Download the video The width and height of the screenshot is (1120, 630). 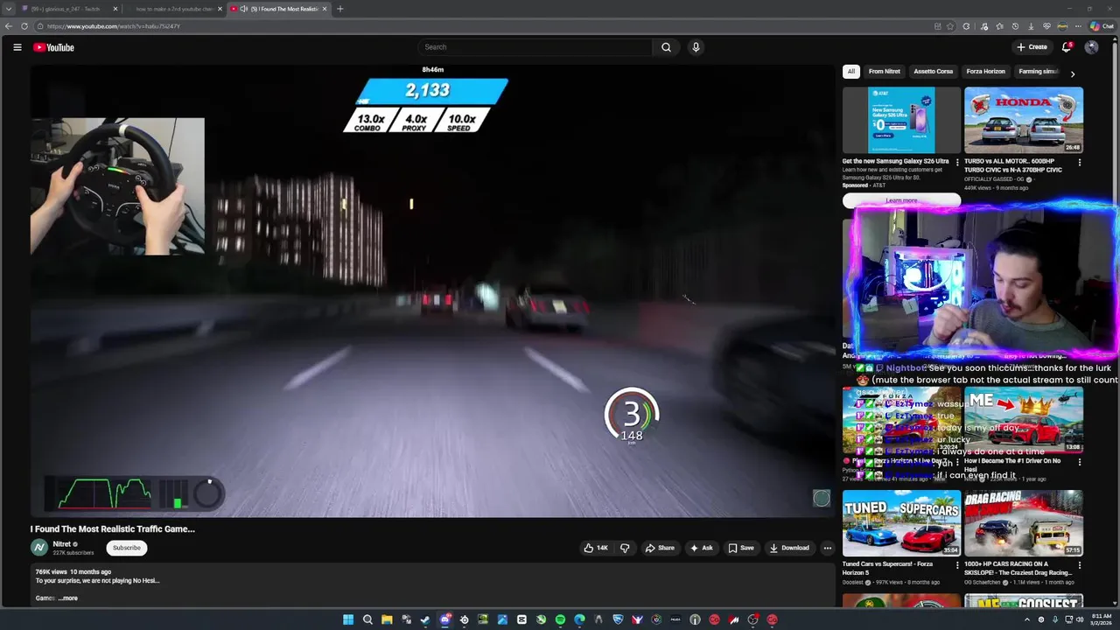789,548
